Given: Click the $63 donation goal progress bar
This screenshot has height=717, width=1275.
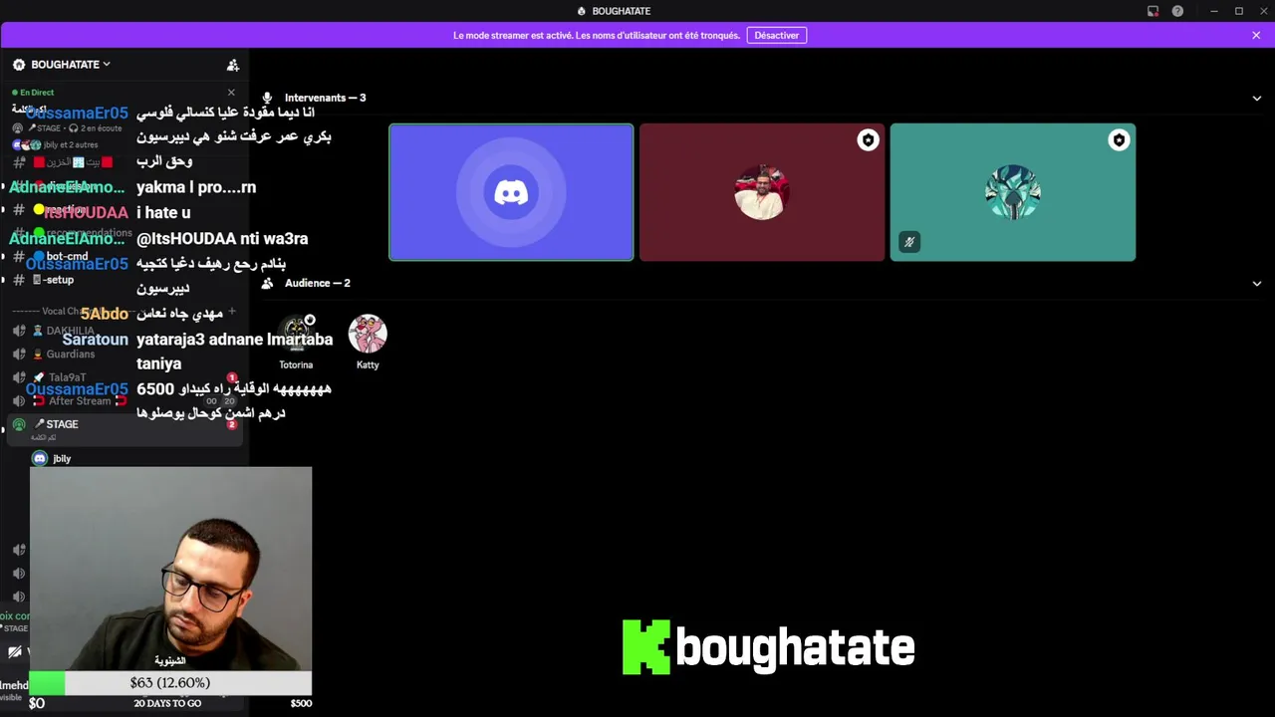Looking at the screenshot, I should point(170,682).
